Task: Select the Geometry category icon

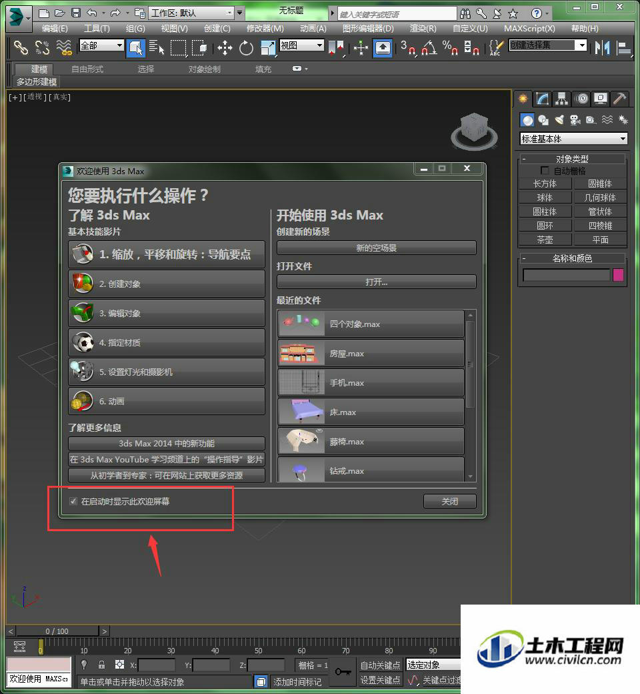Action: click(527, 120)
